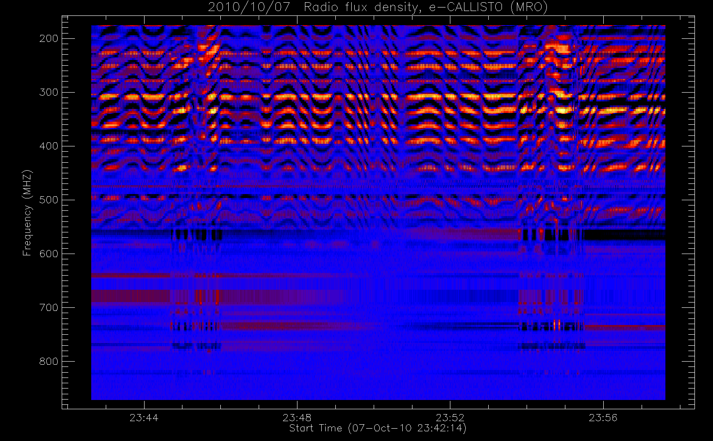Viewport: 713px width, 441px height.
Task: Click the 500 frequency tick label
Action: [x=48, y=200]
